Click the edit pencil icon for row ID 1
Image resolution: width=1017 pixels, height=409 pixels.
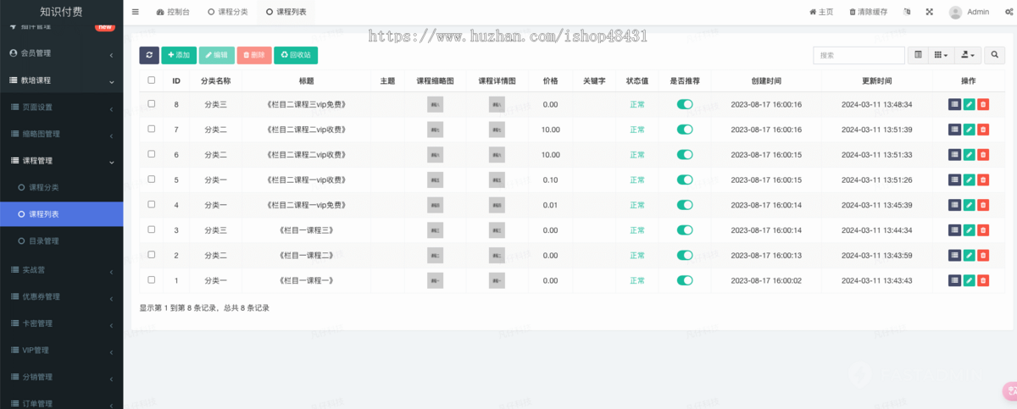pyautogui.click(x=969, y=280)
